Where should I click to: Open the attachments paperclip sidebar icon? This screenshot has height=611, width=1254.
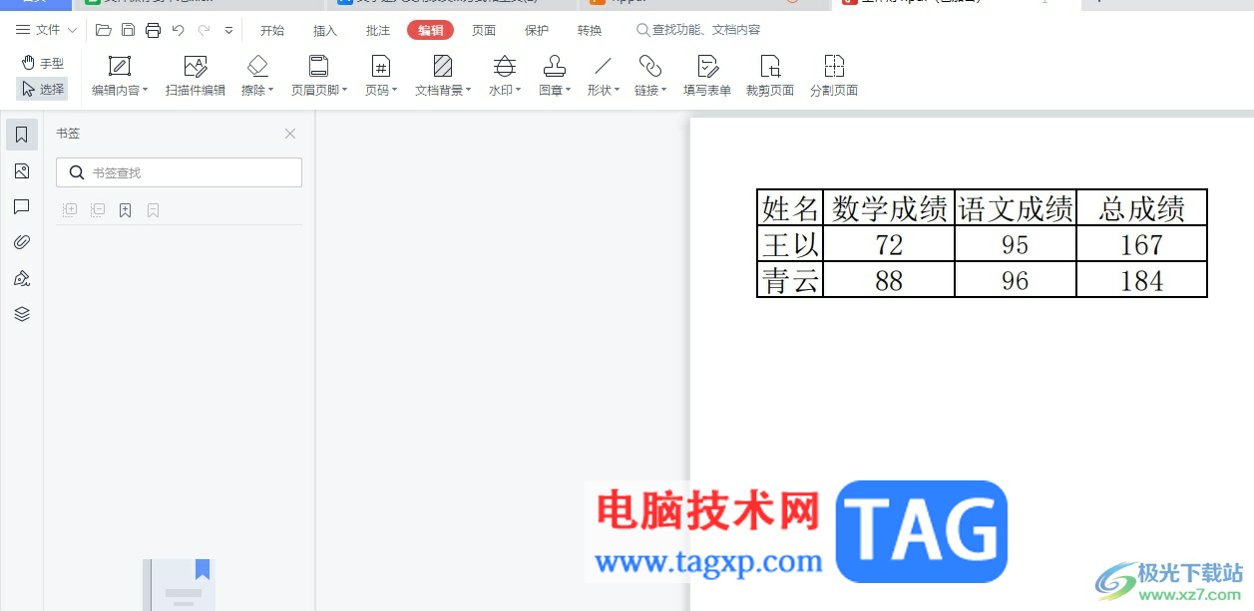[x=22, y=242]
